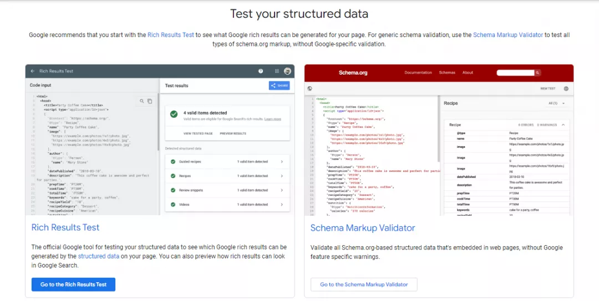The image size is (599, 301).
Task: Click green checkmark next to Guided recipes
Action: click(172, 162)
